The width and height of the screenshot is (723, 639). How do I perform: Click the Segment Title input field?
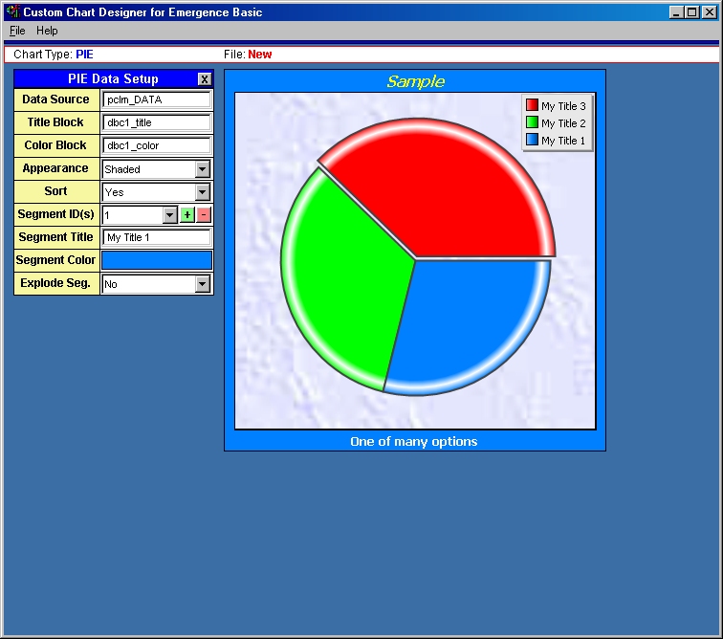(x=157, y=237)
